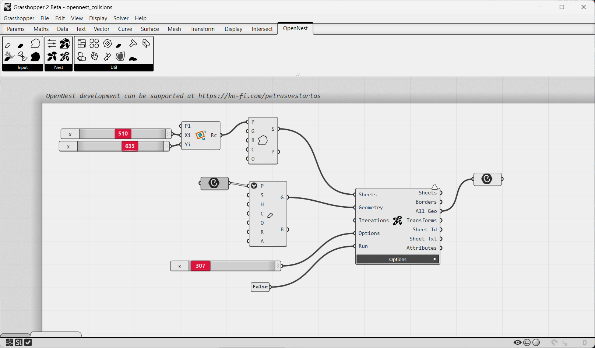The width and height of the screenshot is (595, 348).
Task: Select the outlined small polygon Input icon
Action: click(x=8, y=46)
